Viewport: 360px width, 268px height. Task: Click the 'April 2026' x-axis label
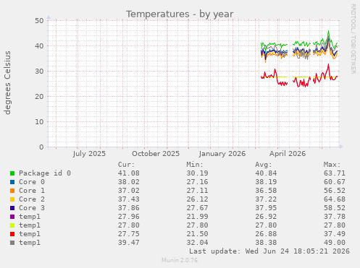pos(288,154)
